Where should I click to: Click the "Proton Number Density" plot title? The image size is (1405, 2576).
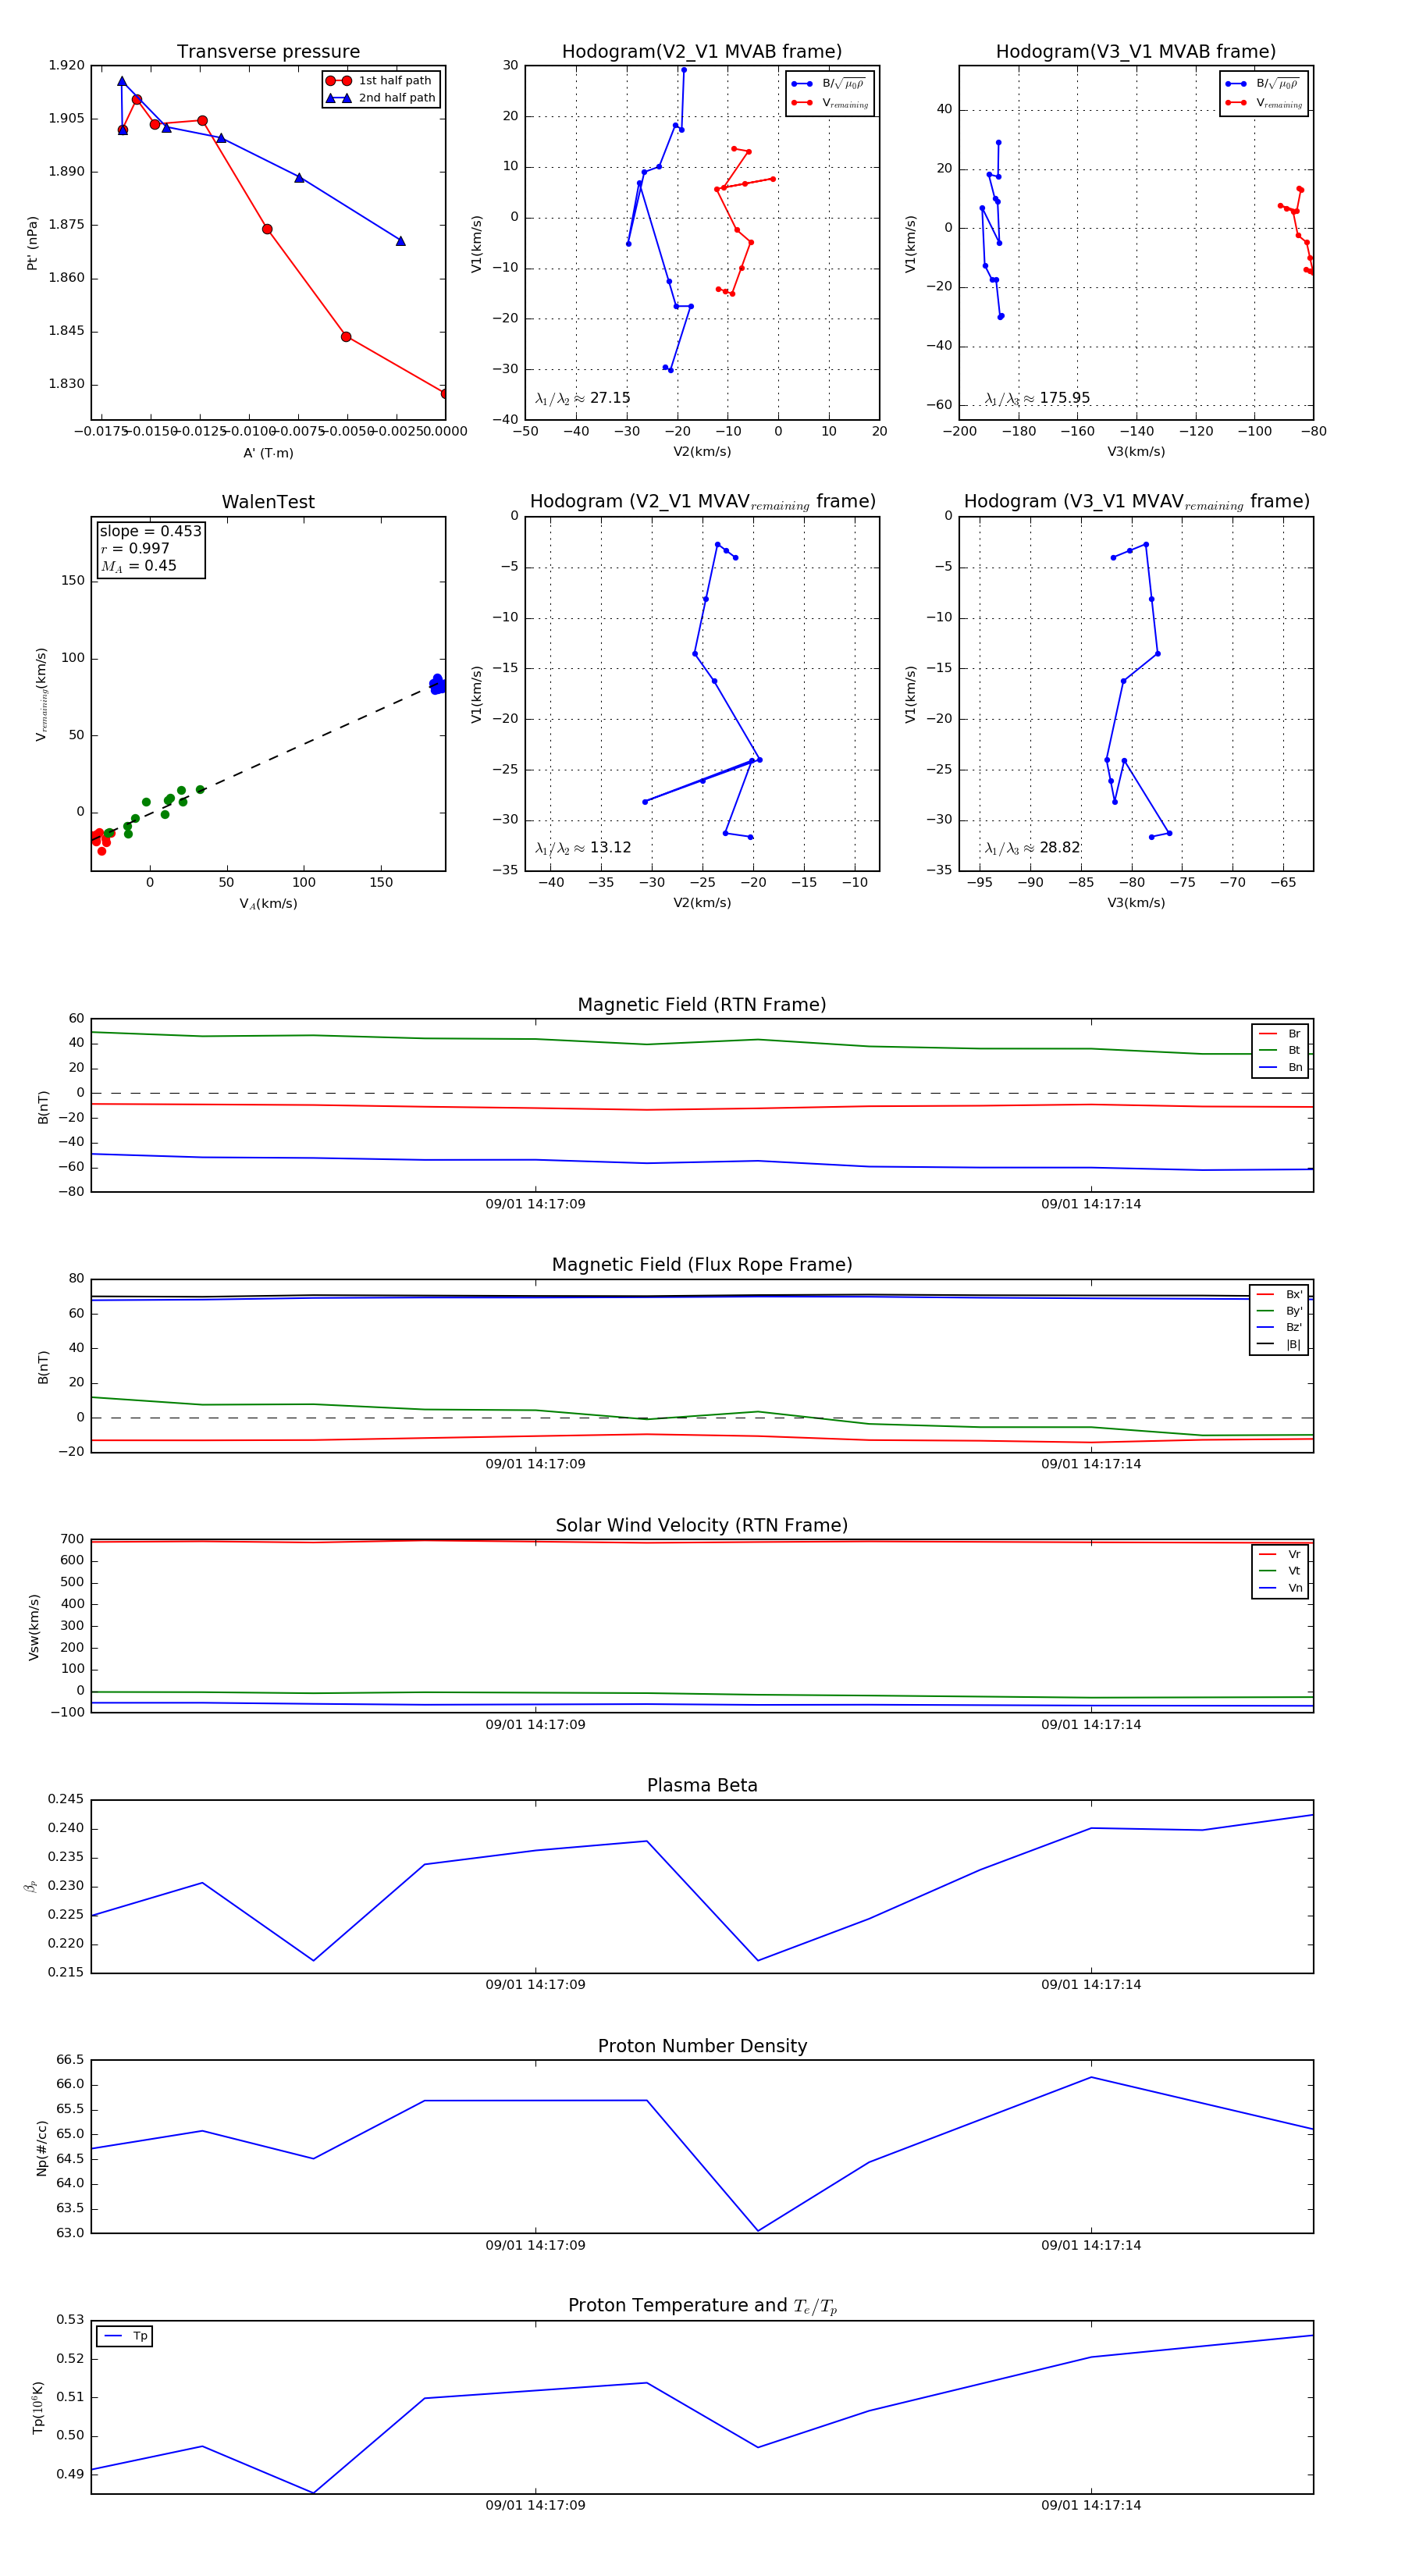coord(702,2046)
